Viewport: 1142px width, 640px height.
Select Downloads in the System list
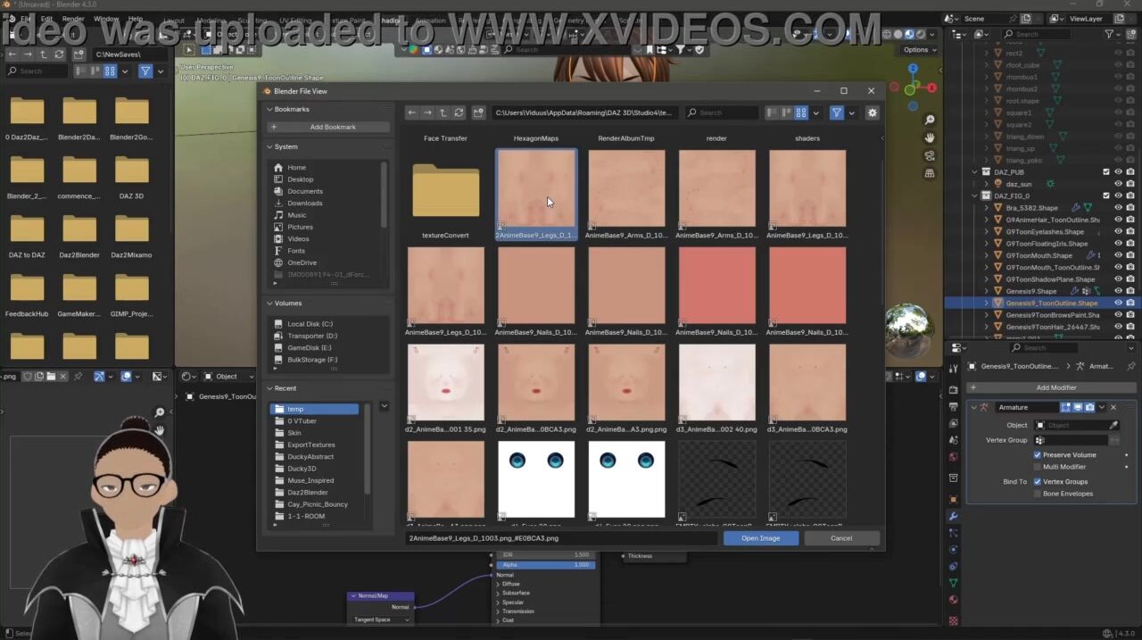click(304, 204)
